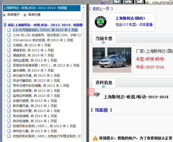This screenshot has width=173, height=142.
Task: Open 仪表板, 自 2013 年 1 月起
Action: click(x=32, y=45)
